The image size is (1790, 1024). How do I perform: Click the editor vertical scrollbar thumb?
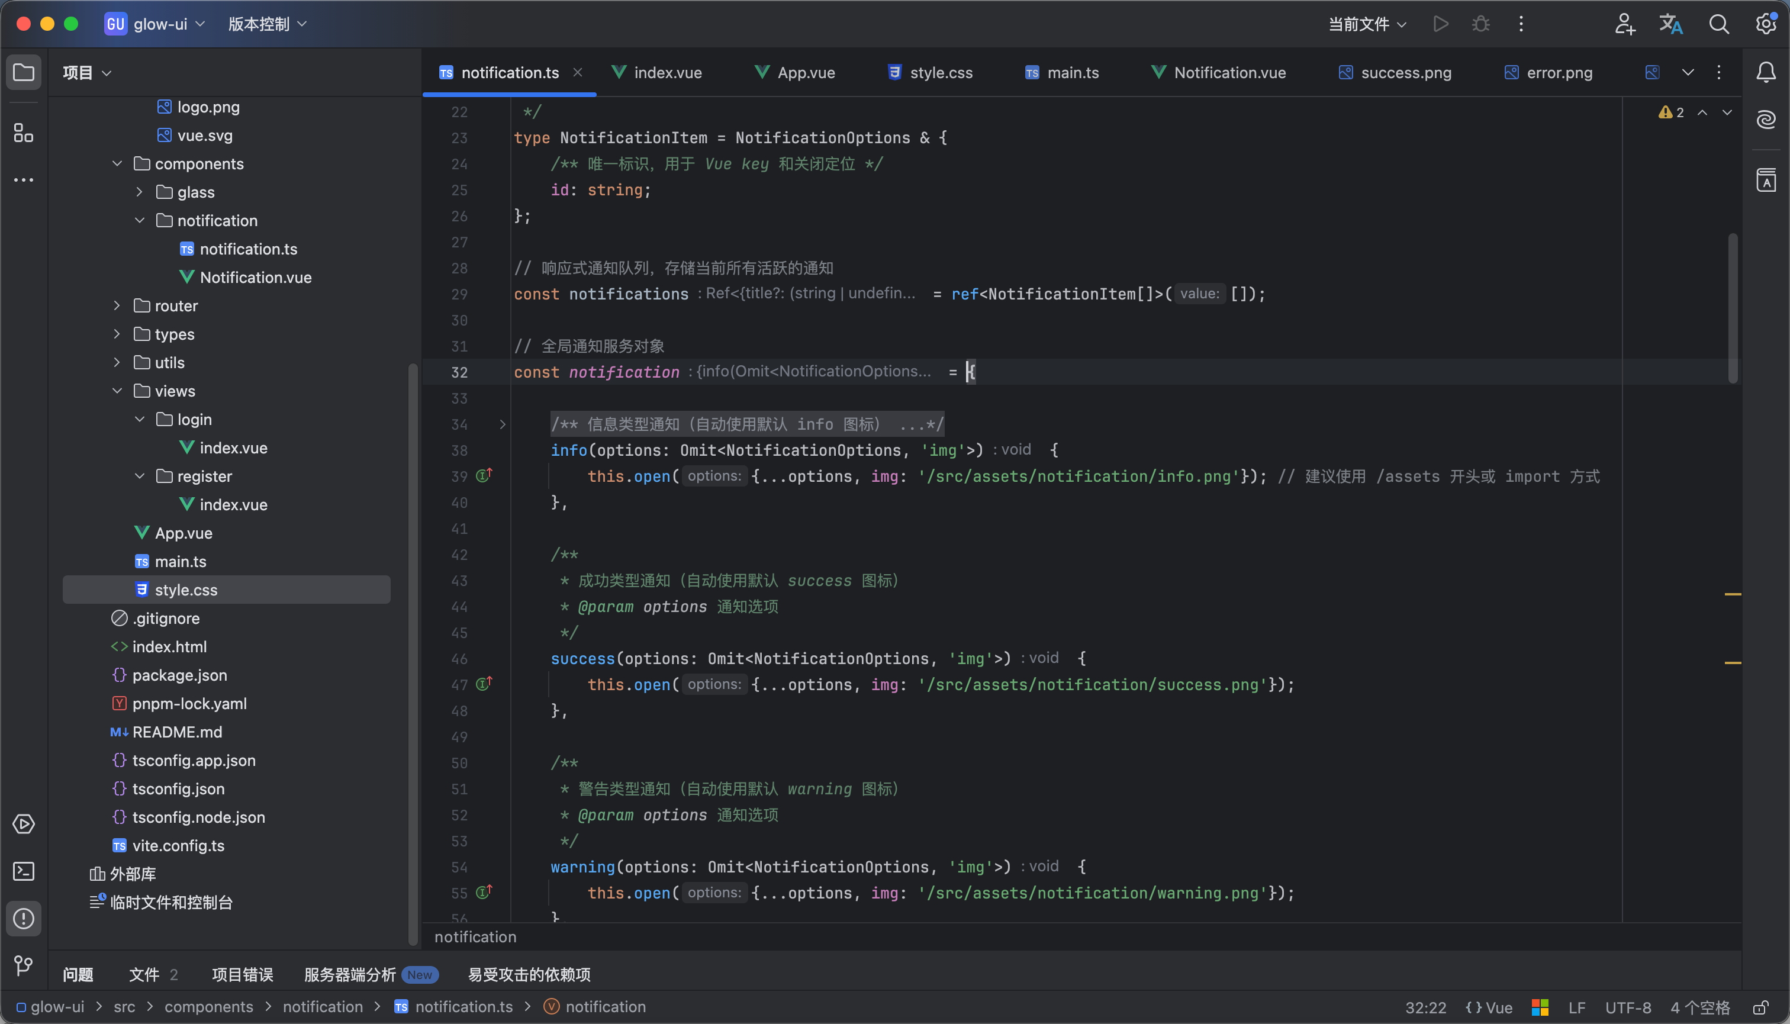1733,308
